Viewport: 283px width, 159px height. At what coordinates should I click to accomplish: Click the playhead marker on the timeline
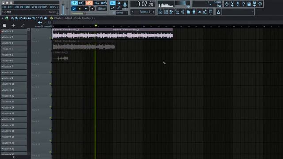96,26
